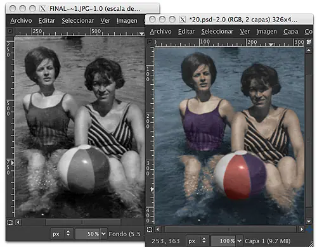Open Editar menu in 20.psd window
The height and width of the screenshot is (247, 317).
click(x=186, y=32)
